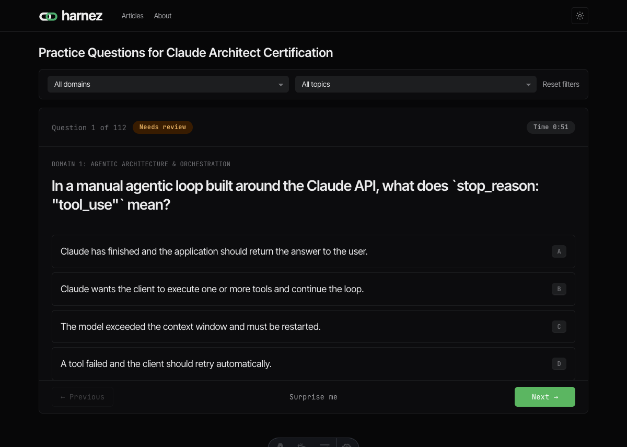Toggle the light/dark theme button
Image resolution: width=627 pixels, height=447 pixels.
(x=580, y=16)
